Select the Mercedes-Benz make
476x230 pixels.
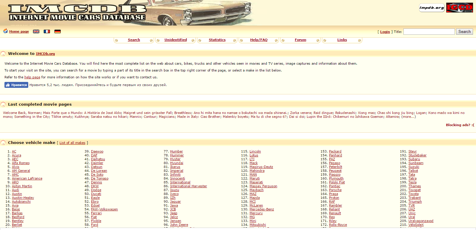[x=262, y=209]
